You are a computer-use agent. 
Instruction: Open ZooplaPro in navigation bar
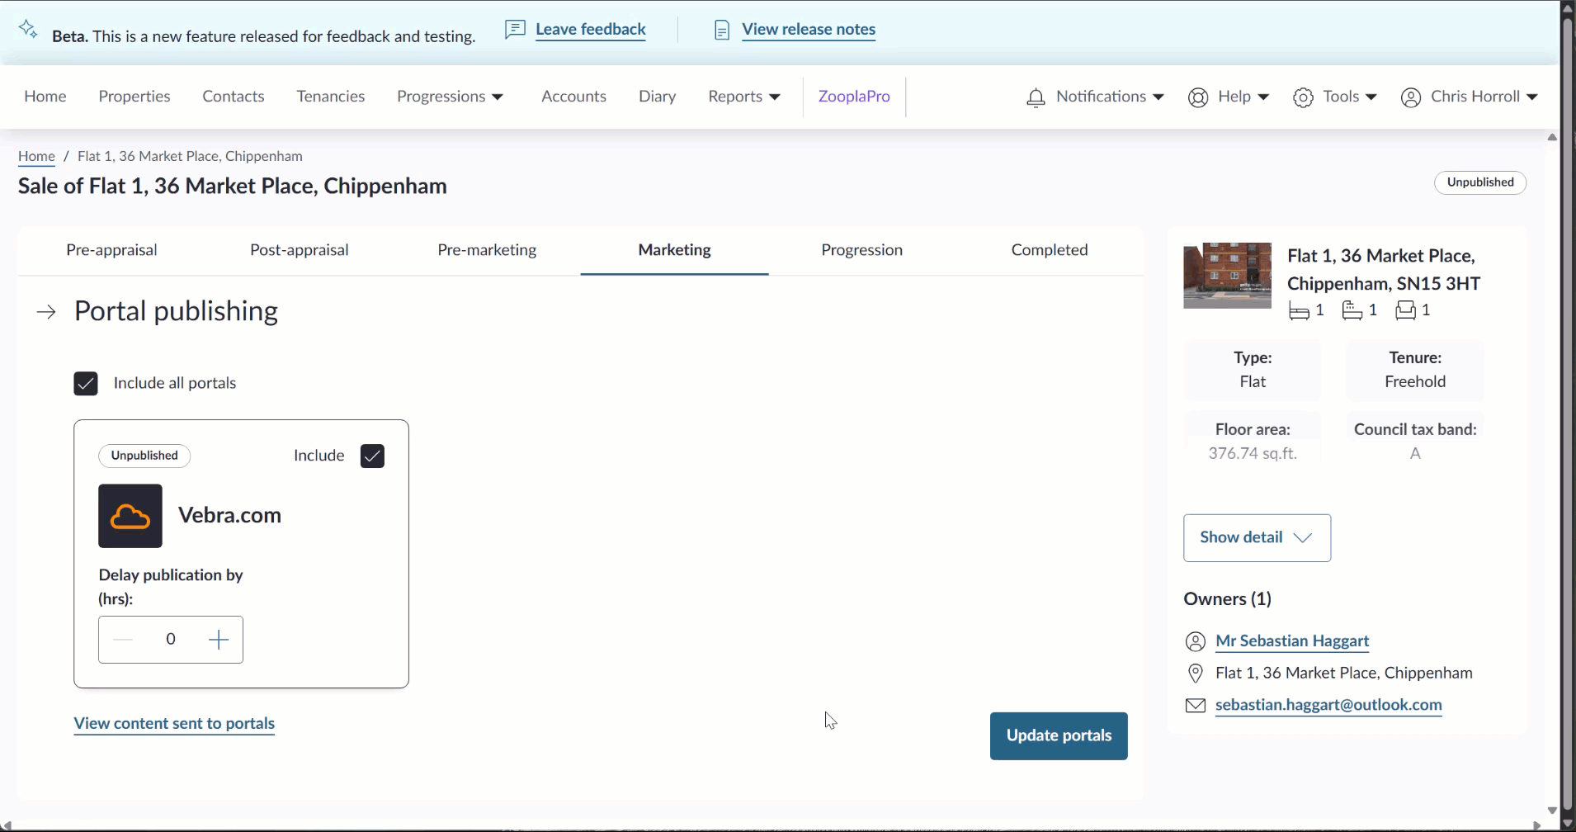click(x=854, y=97)
